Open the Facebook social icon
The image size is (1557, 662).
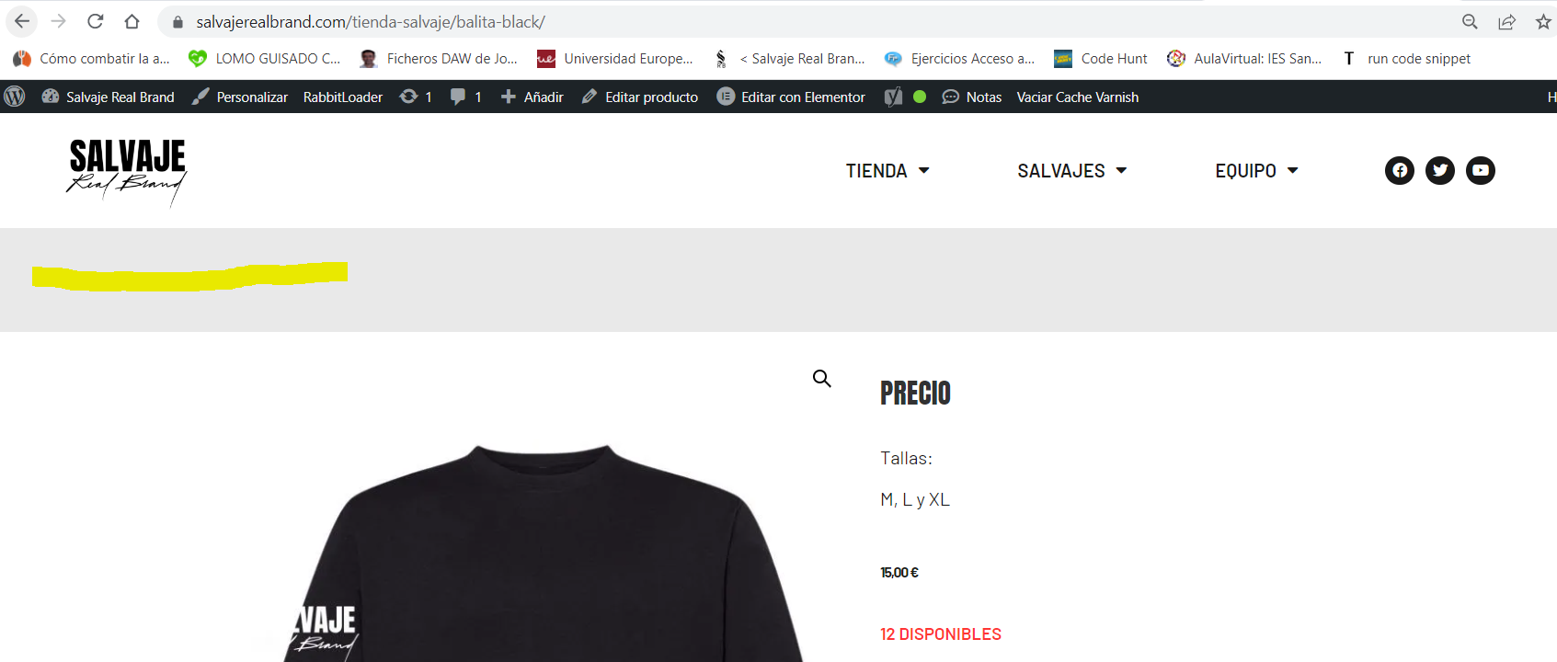pyautogui.click(x=1399, y=170)
